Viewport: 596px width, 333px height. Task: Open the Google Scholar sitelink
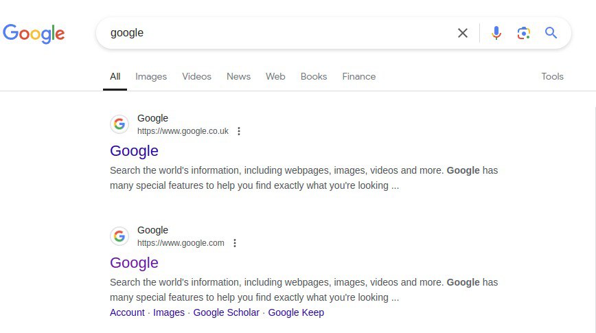pos(226,312)
